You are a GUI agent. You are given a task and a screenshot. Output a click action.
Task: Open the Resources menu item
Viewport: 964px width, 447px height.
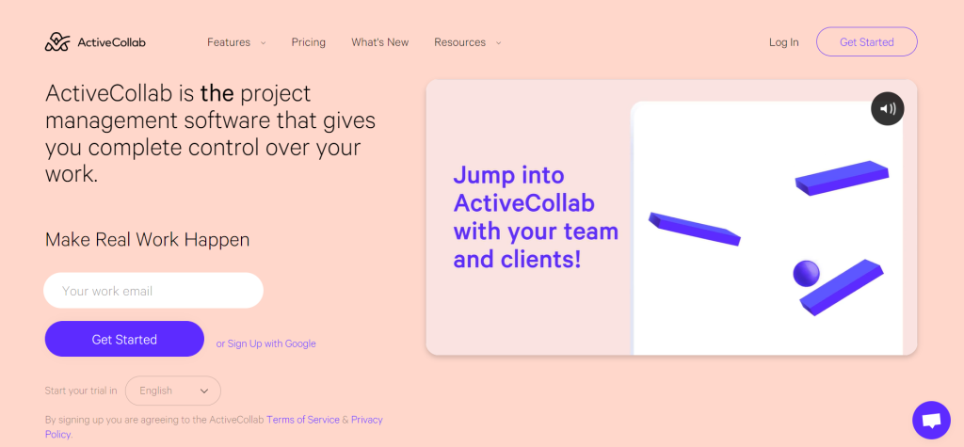pos(459,42)
